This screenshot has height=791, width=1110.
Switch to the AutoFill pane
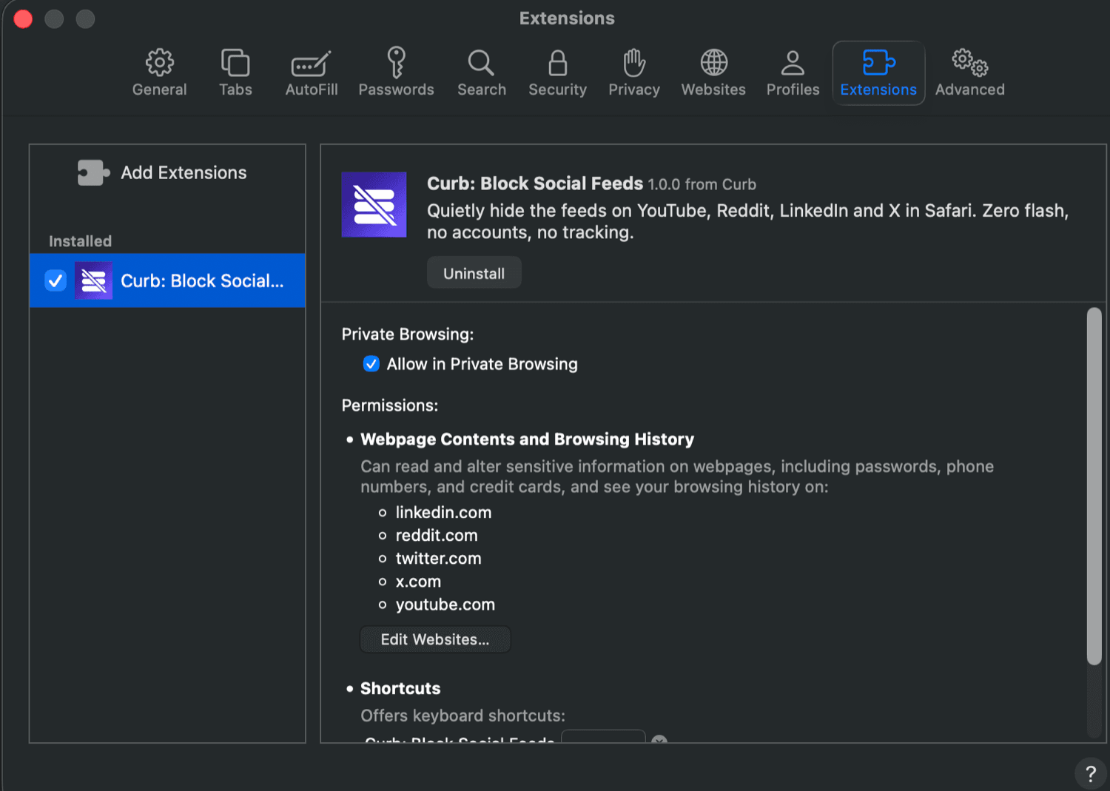pyautogui.click(x=312, y=73)
